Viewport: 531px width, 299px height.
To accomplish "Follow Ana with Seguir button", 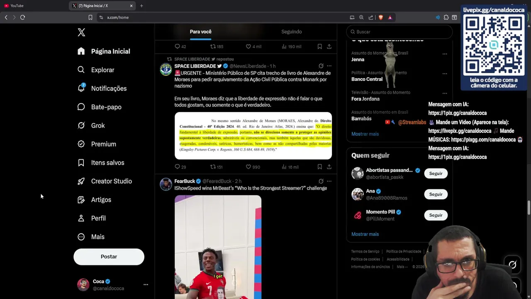I will tap(436, 194).
